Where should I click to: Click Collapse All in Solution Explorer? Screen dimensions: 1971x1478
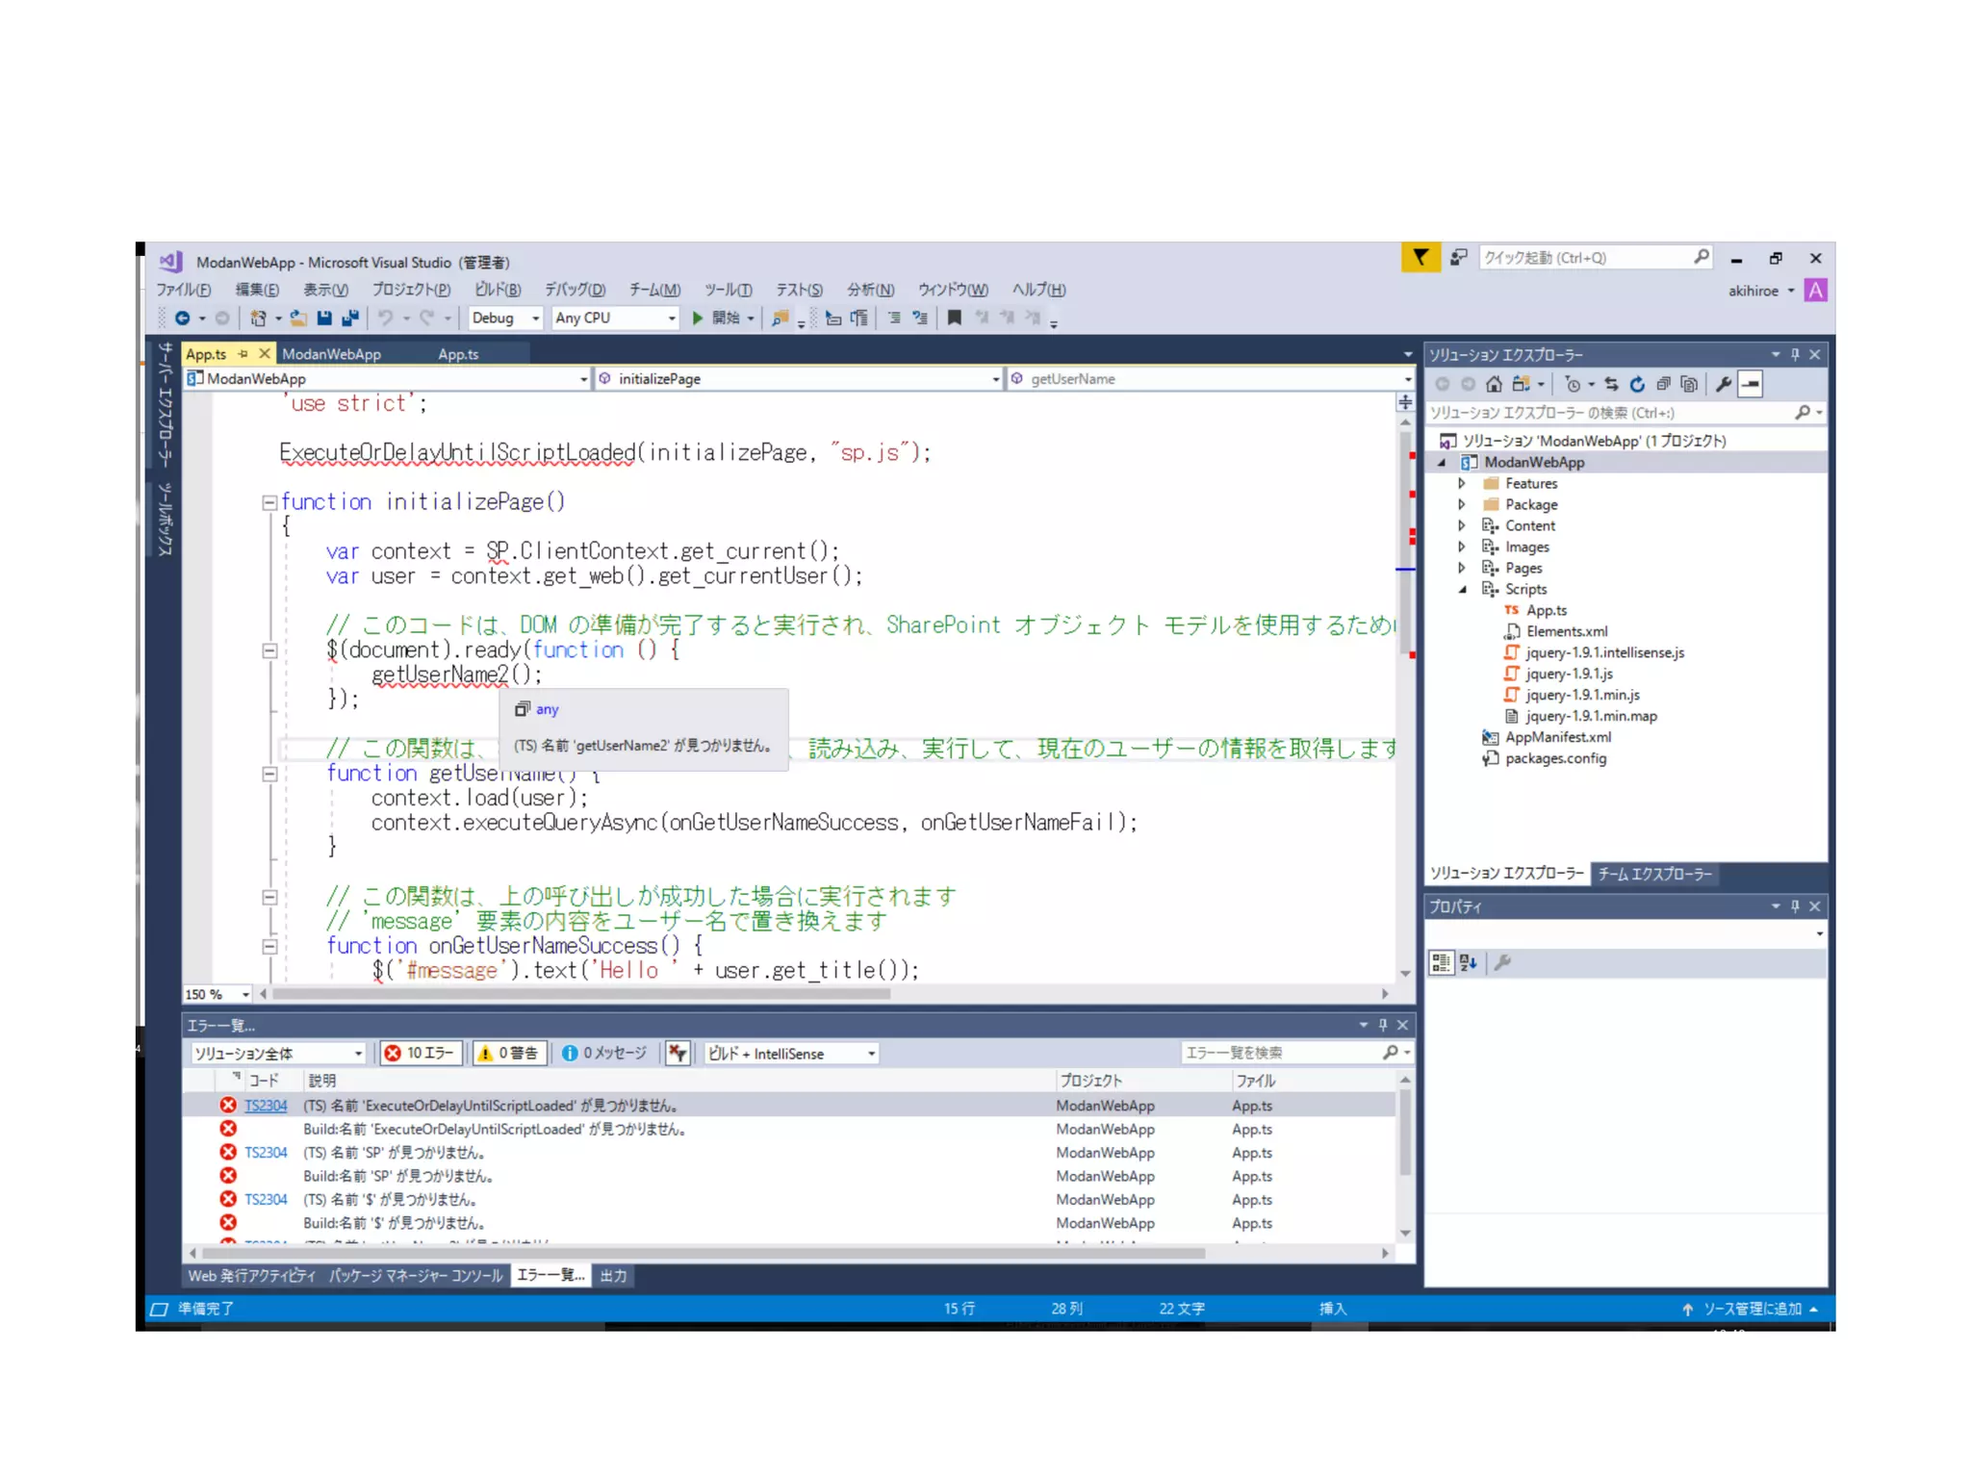tap(1663, 384)
